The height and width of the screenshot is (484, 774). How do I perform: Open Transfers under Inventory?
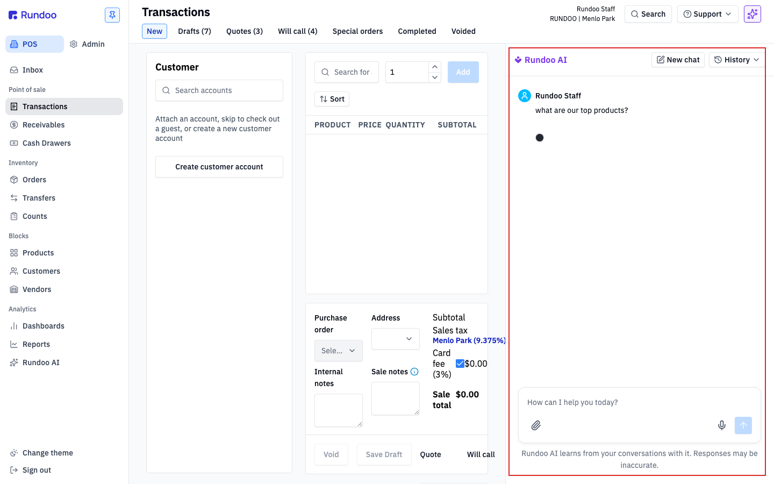64,198
